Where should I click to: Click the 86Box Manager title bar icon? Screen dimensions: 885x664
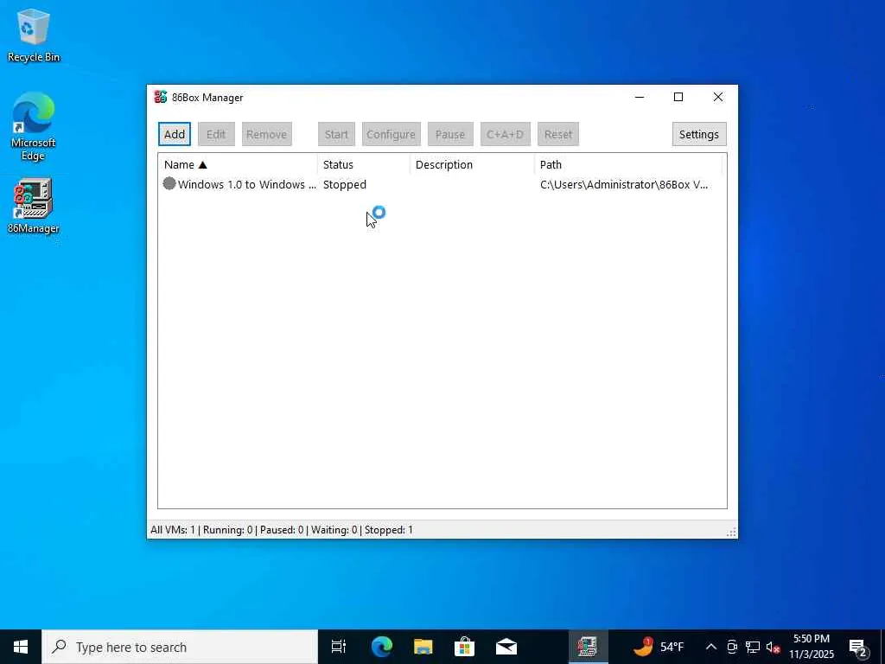click(160, 97)
